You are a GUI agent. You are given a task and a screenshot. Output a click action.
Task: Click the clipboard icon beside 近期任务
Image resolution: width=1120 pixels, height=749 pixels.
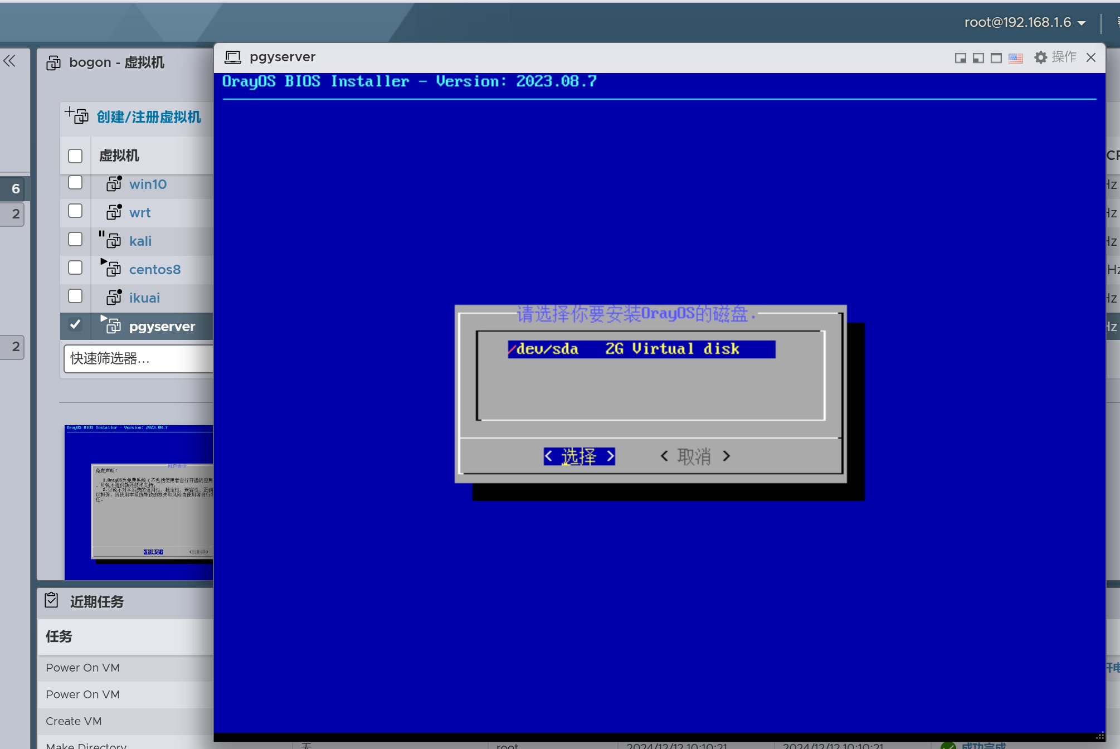pyautogui.click(x=51, y=600)
